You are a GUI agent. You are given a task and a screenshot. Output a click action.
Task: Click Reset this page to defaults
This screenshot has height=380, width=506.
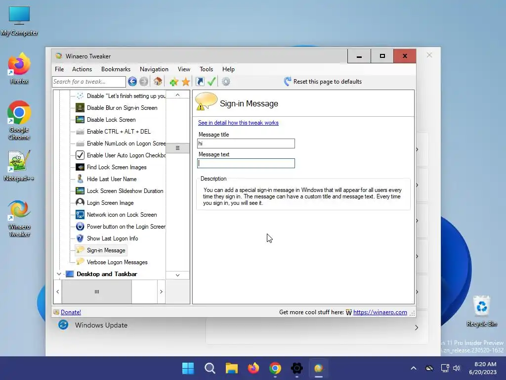323,82
